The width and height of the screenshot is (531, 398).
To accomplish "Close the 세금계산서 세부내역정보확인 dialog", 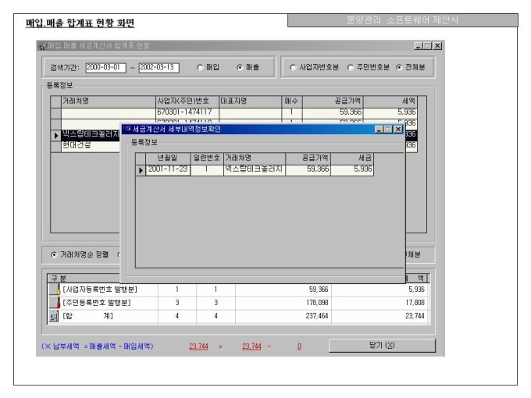I will coord(398,130).
